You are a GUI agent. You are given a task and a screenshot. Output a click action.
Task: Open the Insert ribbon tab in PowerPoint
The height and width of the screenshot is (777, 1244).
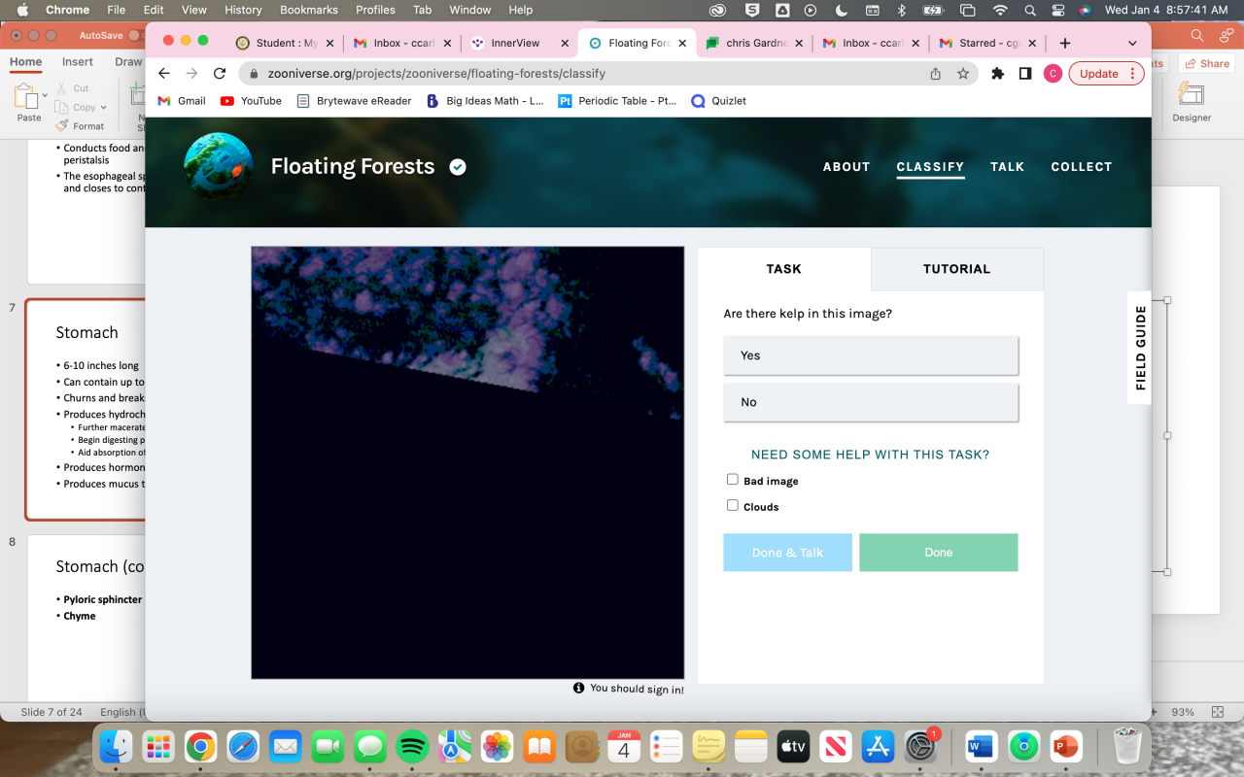pyautogui.click(x=78, y=61)
